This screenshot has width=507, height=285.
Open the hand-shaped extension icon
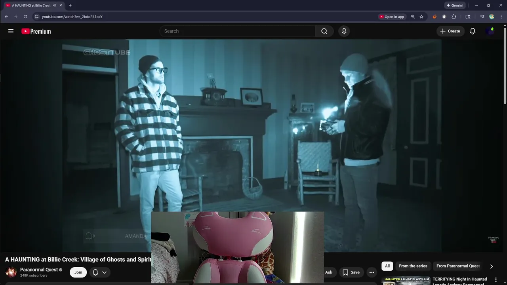click(444, 17)
